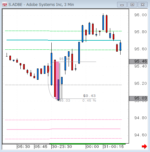Viewport: 150px width, 152px height.
Task: Select the 96.00 price axis label
Action: [x=141, y=15]
